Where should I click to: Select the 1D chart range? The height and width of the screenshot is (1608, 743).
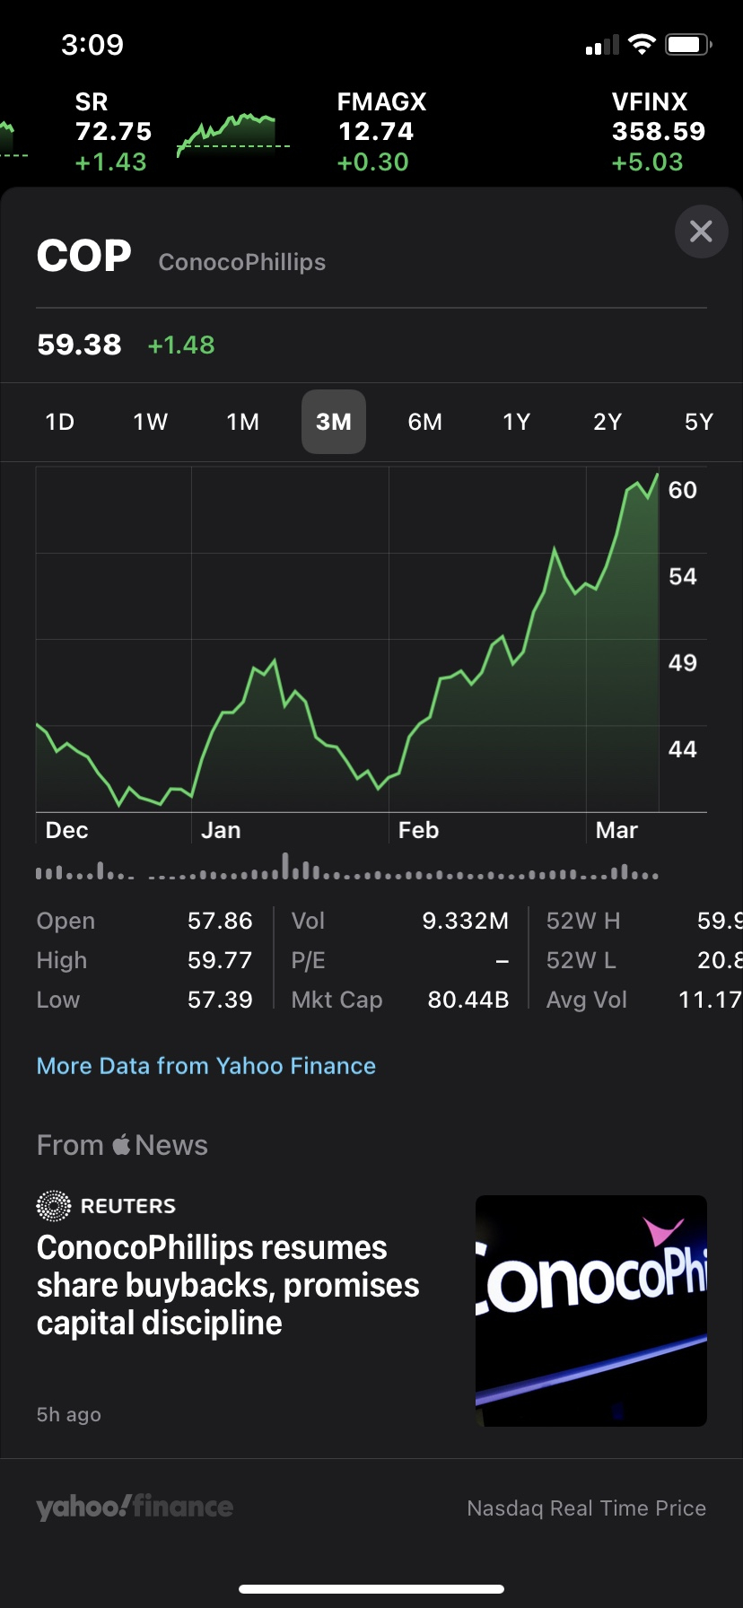coord(60,422)
